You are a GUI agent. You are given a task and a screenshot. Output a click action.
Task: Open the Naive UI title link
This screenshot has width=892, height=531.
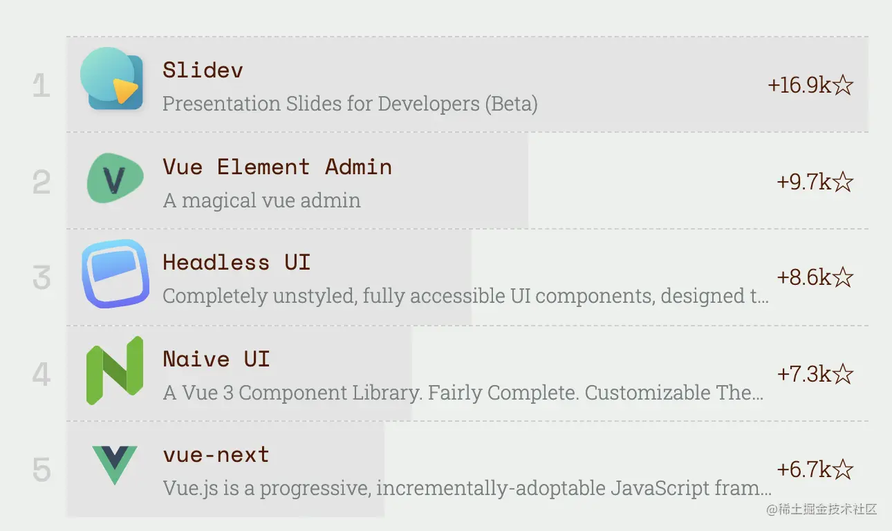pyautogui.click(x=216, y=359)
